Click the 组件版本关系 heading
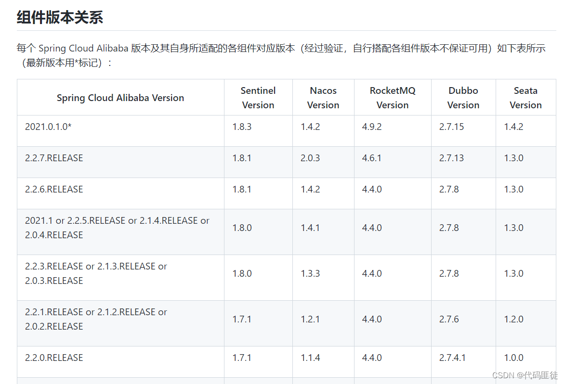565x384 pixels. tap(60, 17)
